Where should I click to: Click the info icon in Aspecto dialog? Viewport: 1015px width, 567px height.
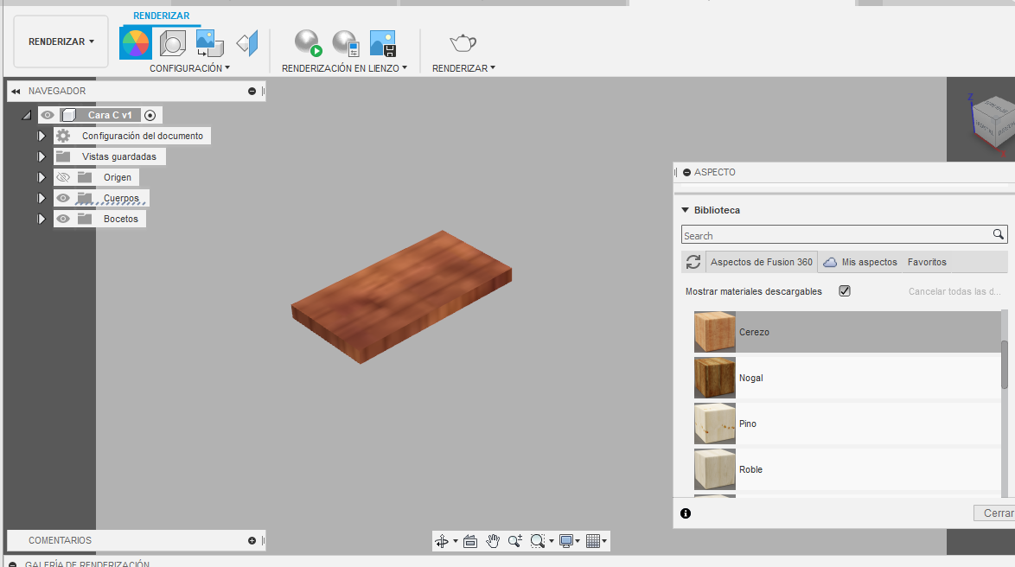(x=686, y=513)
